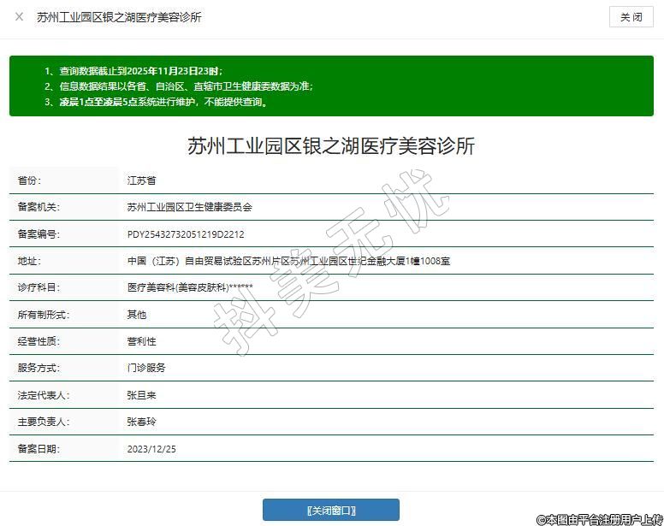Click the 诊疗科目 field label
Screen dimensions: 664x526
39,288
